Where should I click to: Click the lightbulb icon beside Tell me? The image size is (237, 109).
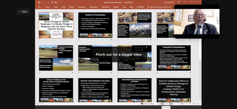coord(148,7)
